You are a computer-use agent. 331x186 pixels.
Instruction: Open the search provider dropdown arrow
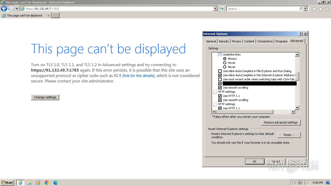click(x=306, y=9)
